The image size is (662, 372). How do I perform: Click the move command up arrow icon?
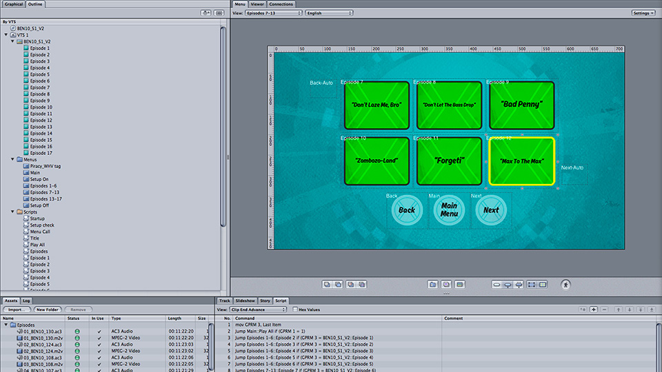[619, 309]
